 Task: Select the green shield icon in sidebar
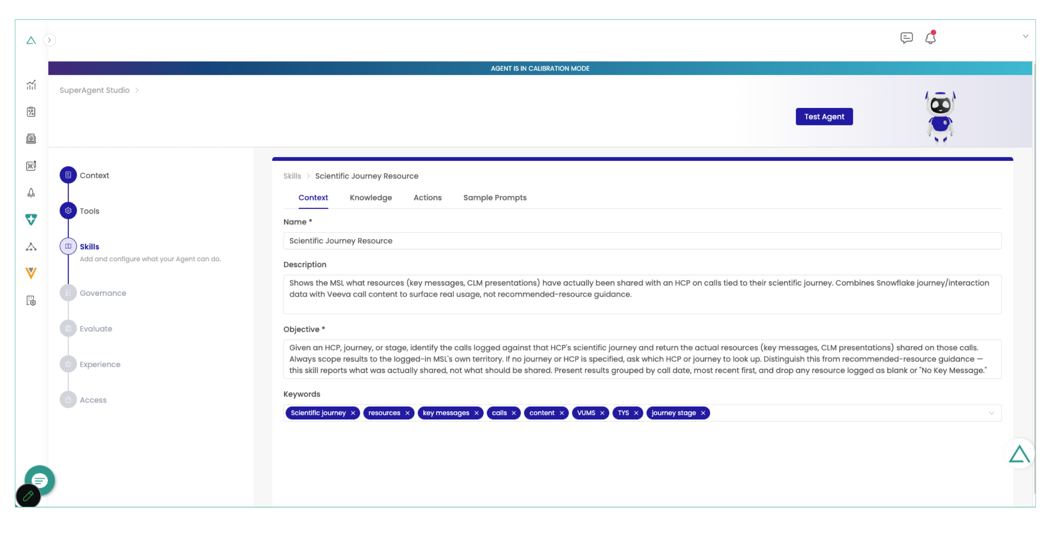31,219
